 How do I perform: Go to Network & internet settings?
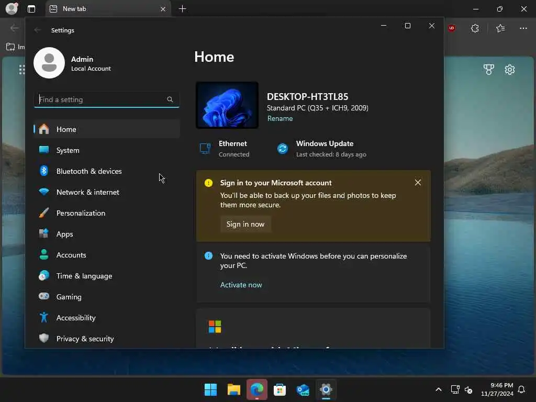(x=107, y=192)
